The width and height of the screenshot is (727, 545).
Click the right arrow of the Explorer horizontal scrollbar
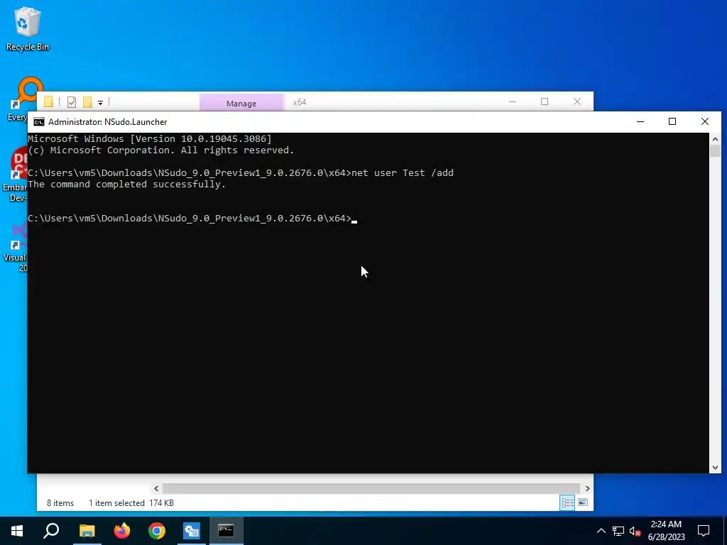[x=587, y=488]
